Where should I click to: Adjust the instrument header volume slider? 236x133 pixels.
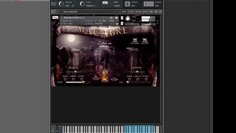[x=148, y=24]
